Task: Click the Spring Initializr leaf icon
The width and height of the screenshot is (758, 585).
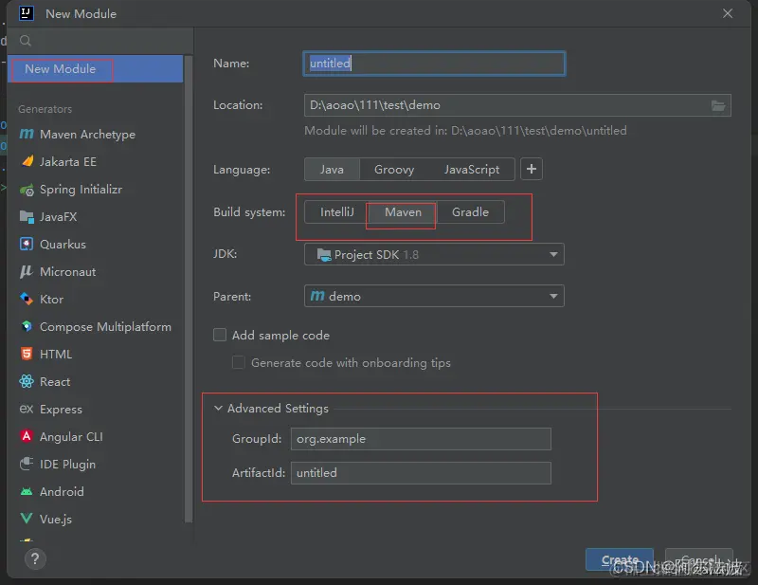Action: coord(27,190)
